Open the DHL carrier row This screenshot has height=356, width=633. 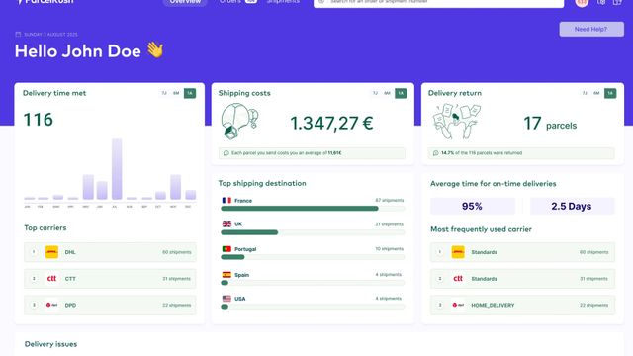[110, 252]
